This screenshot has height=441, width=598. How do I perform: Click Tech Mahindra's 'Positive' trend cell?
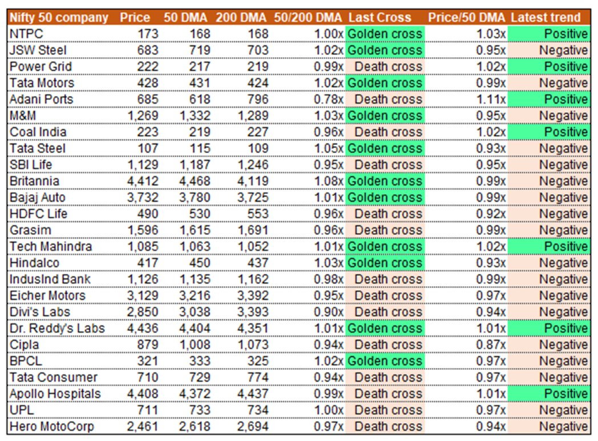pos(549,247)
